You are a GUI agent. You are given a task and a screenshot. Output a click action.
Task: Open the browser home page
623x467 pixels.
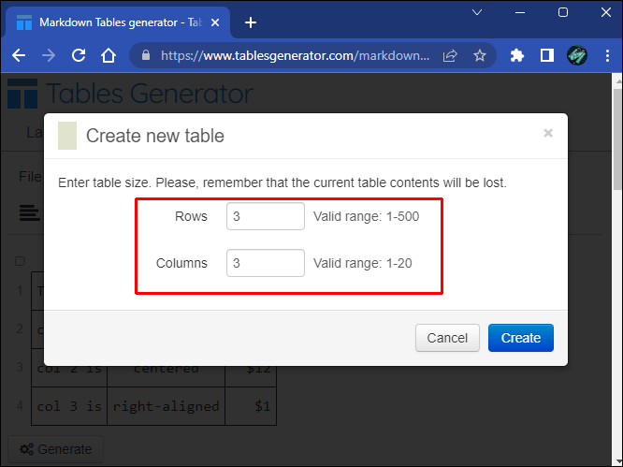[x=109, y=55]
